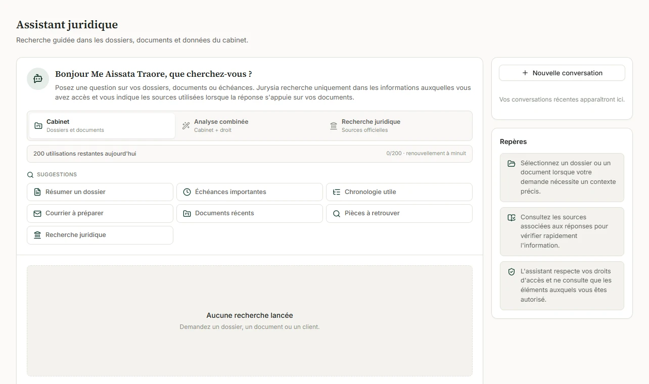Click the shield icon beside the access rights note
649x384 pixels.
512,272
